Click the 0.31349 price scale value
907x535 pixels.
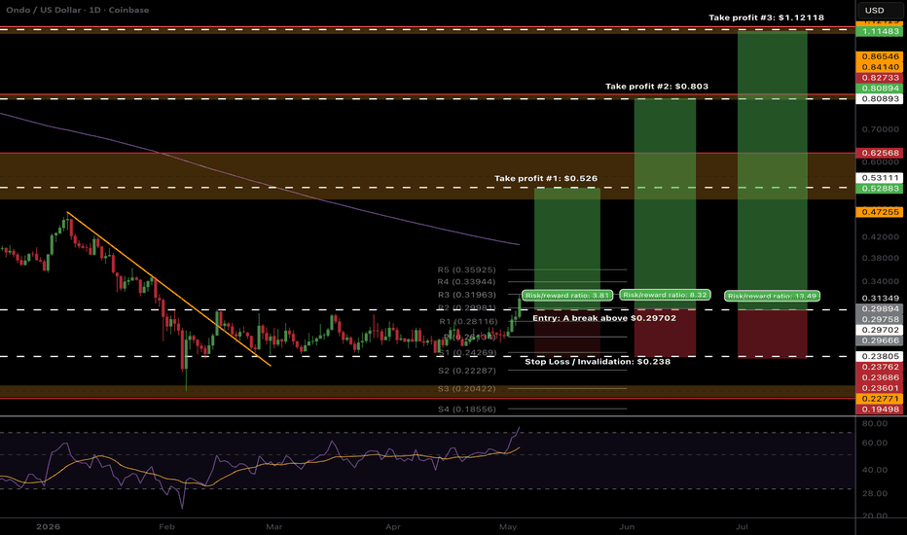[881, 299]
